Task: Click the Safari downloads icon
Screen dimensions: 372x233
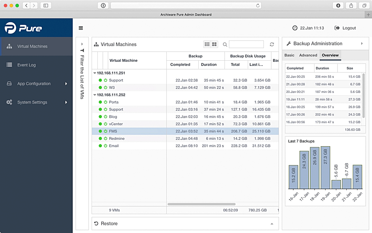Action: click(338, 5)
